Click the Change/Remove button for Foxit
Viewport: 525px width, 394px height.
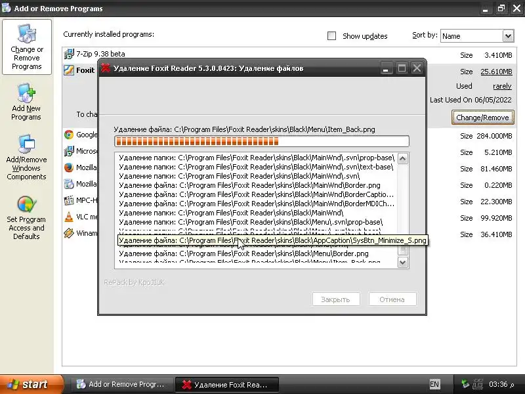click(x=482, y=118)
